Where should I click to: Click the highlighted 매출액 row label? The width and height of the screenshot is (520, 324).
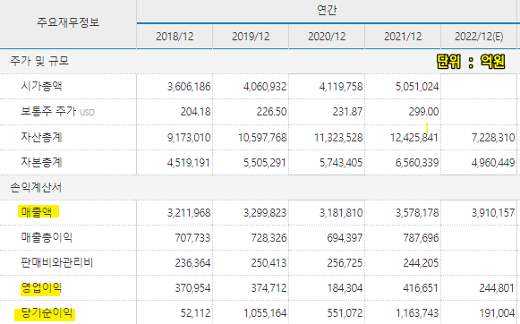click(x=37, y=212)
